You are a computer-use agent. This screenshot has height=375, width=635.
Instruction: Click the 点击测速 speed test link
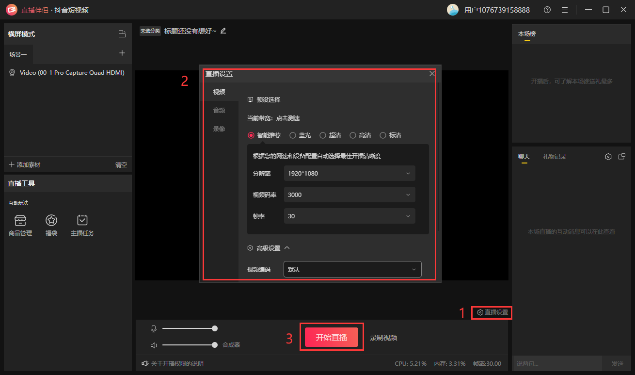(288, 118)
